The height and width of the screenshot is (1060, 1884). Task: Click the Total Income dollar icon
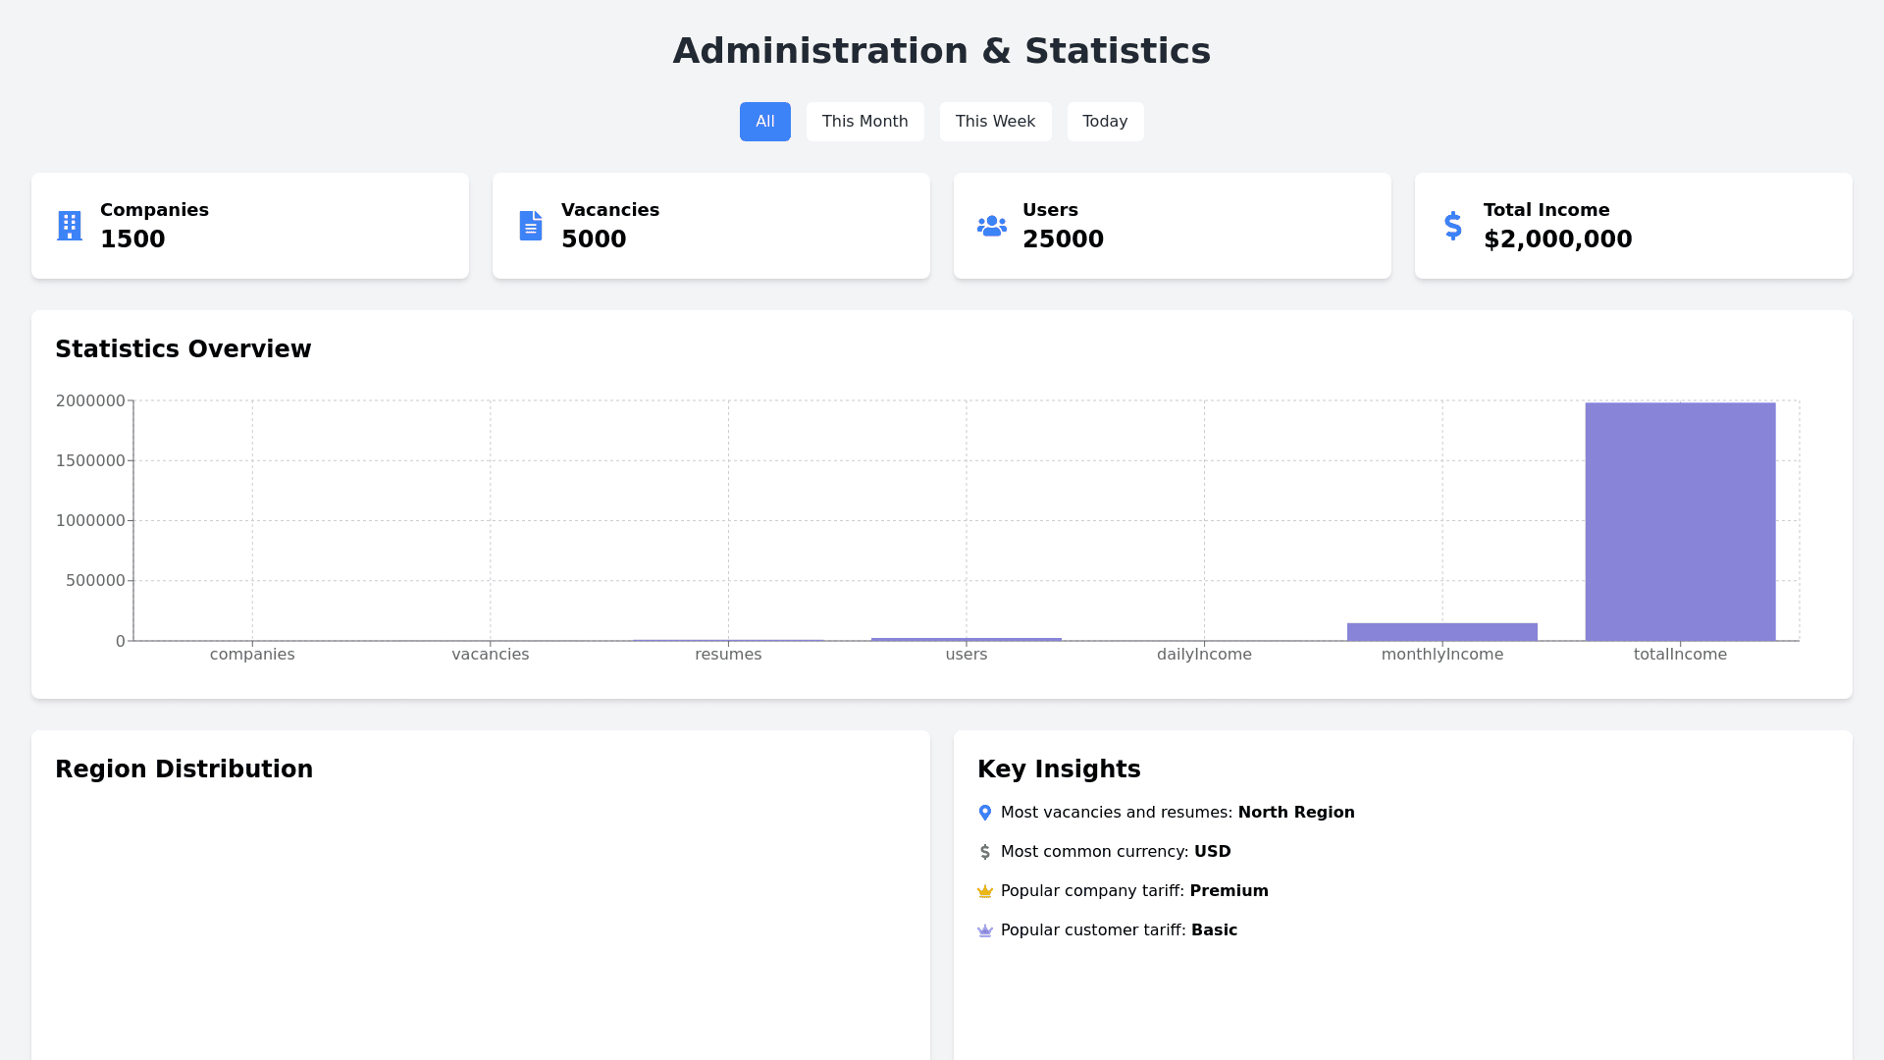1453,226
